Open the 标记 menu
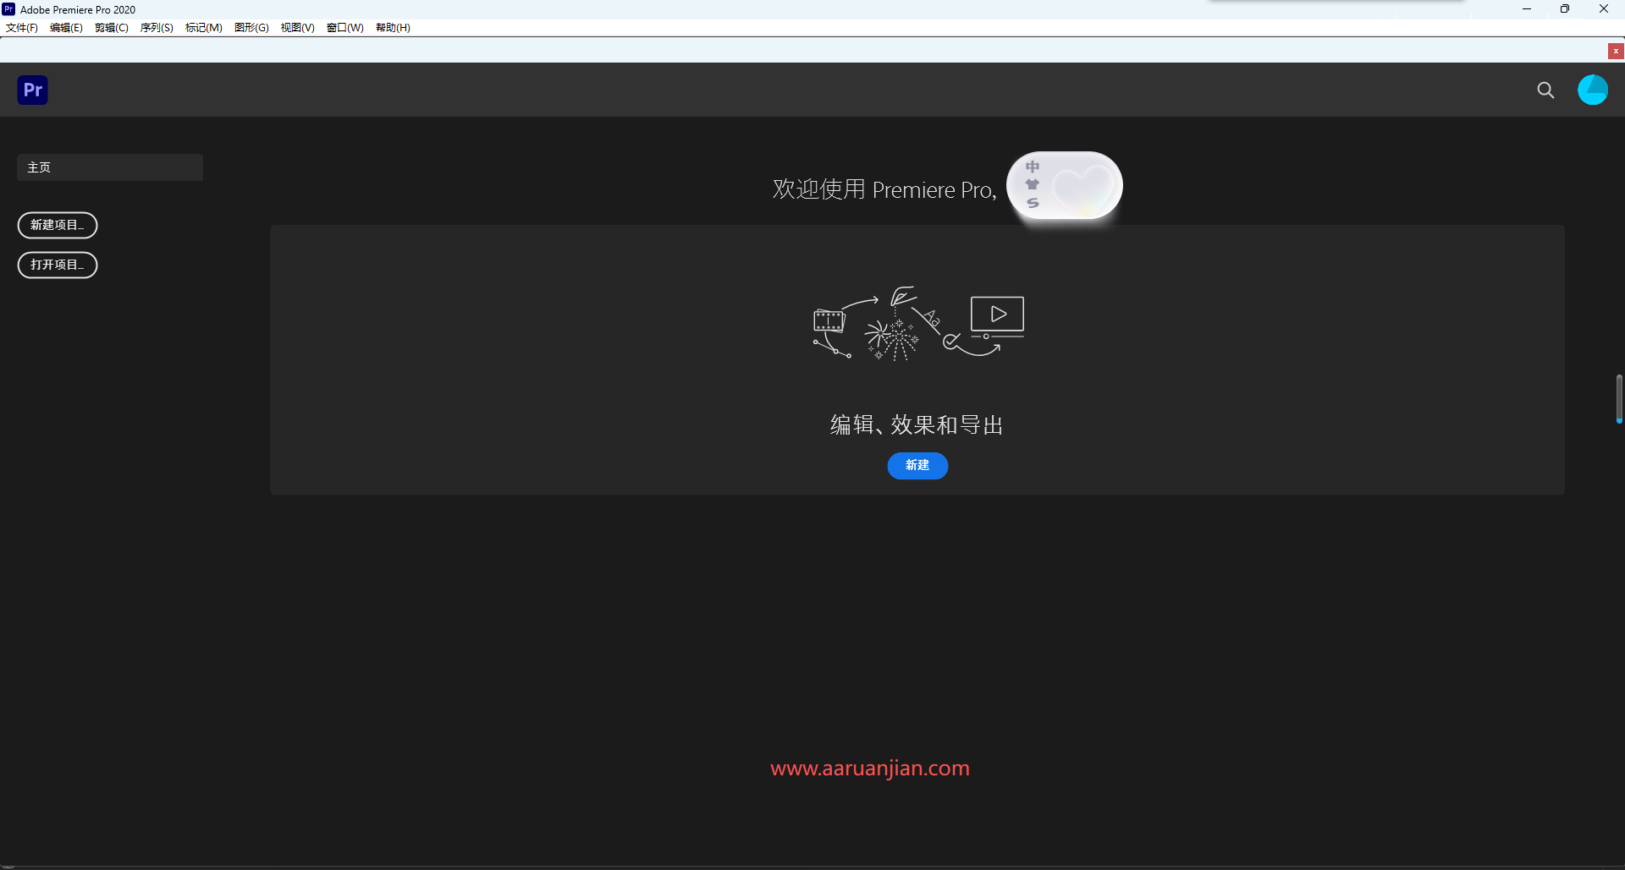The width and height of the screenshot is (1625, 870). (203, 27)
